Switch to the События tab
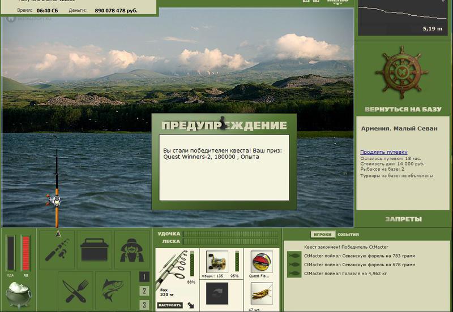The image size is (453, 312). click(x=348, y=235)
